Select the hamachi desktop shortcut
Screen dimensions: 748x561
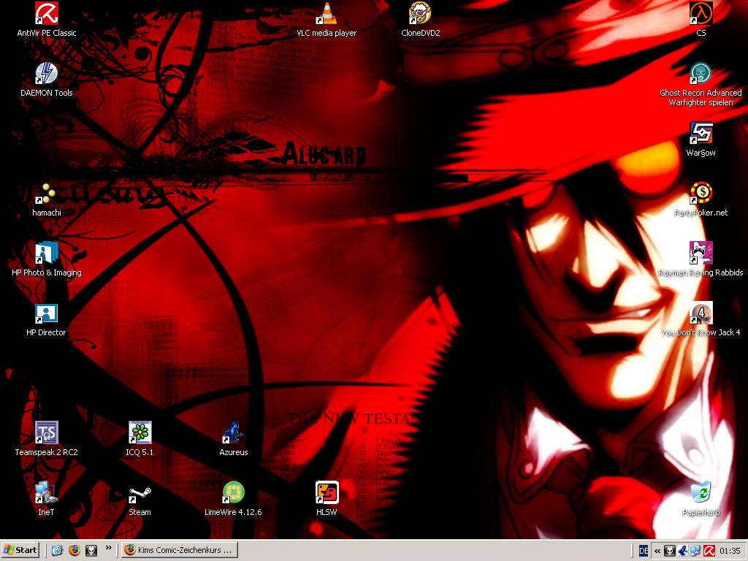47,193
